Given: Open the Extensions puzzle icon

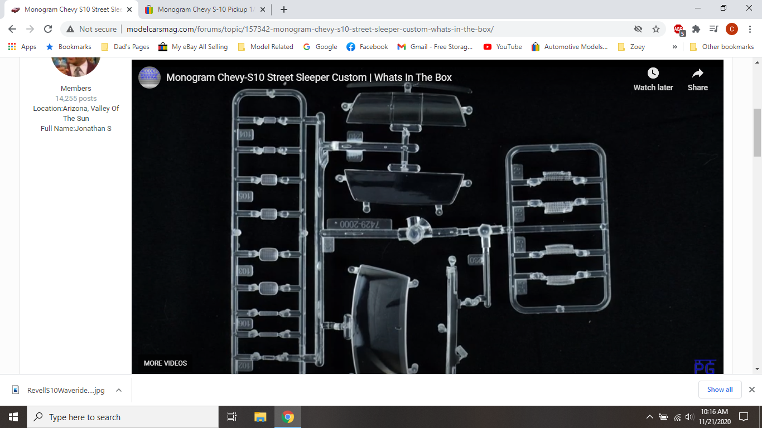Looking at the screenshot, I should 696,29.
